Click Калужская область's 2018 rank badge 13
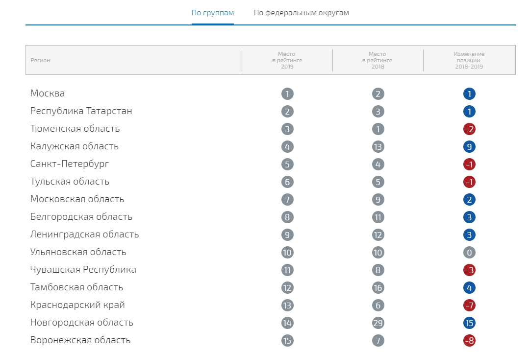The height and width of the screenshot is (352, 529). pos(378,146)
